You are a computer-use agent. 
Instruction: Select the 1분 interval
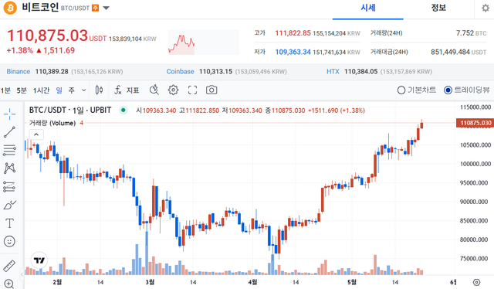[5, 90]
